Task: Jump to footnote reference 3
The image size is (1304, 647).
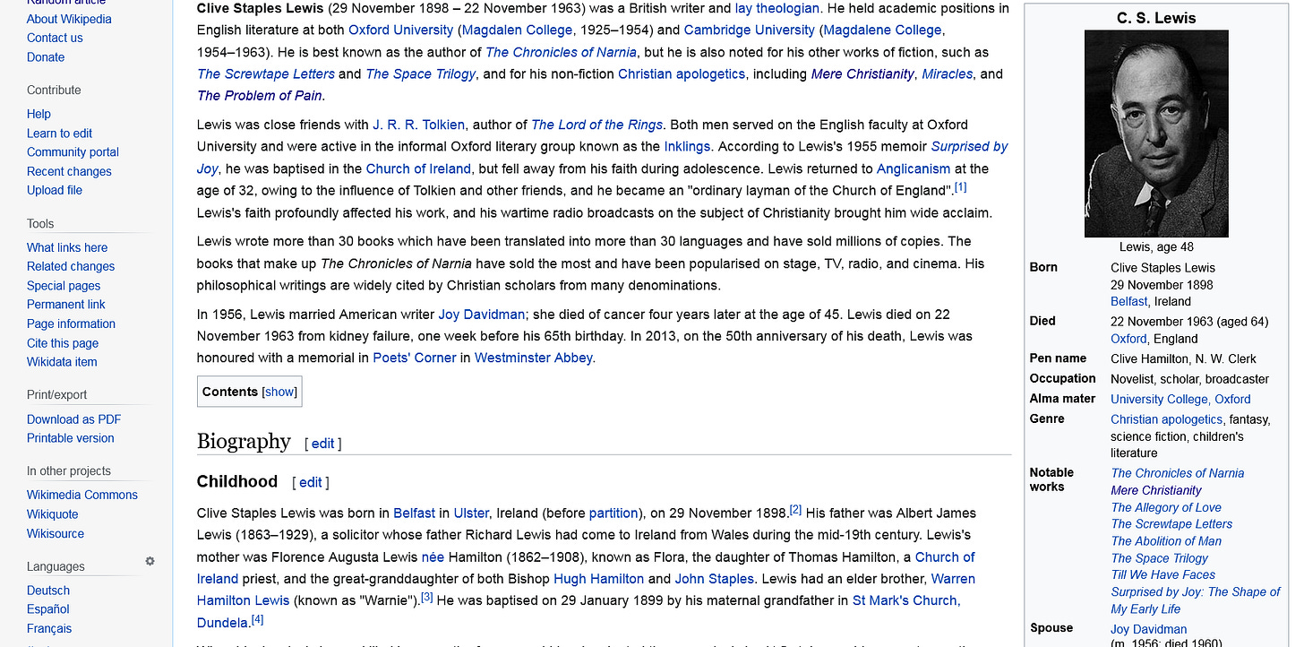Action: tap(426, 597)
